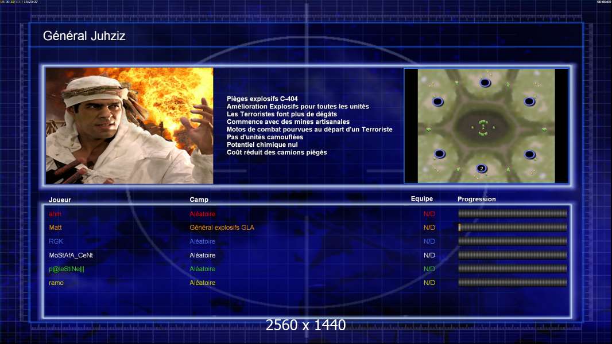Click "Pas d'unités camouflées" text
The width and height of the screenshot is (612, 344).
[265, 137]
